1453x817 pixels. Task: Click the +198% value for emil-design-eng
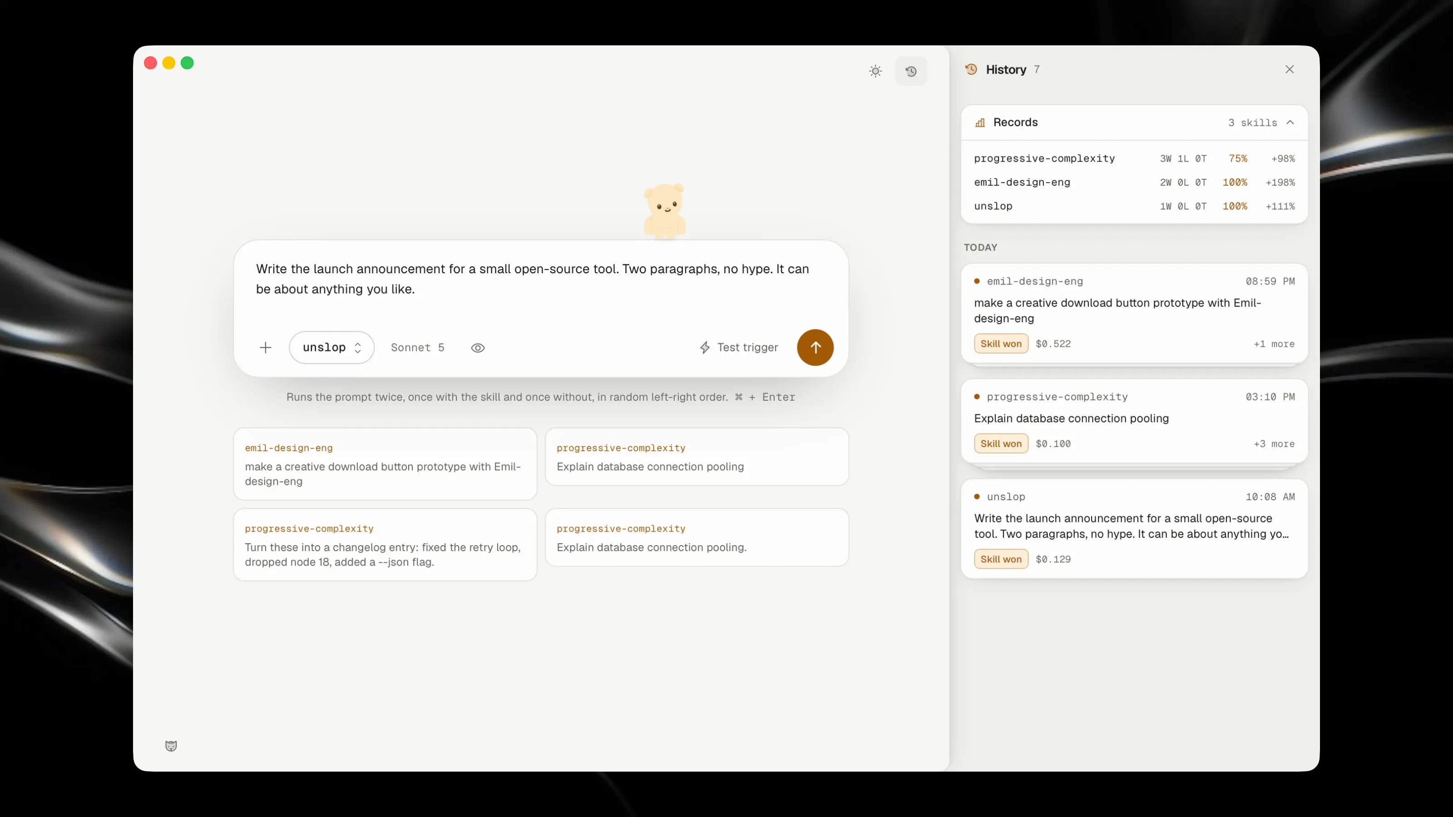click(x=1280, y=182)
